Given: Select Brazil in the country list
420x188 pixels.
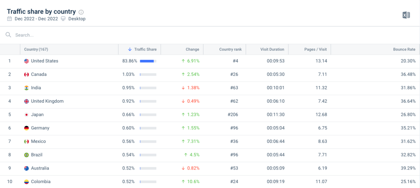Looking at the screenshot, I should [37, 155].
